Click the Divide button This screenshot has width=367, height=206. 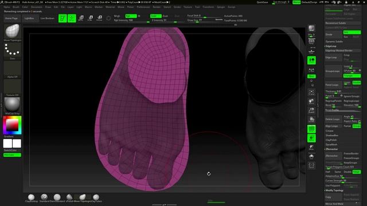(x=333, y=34)
